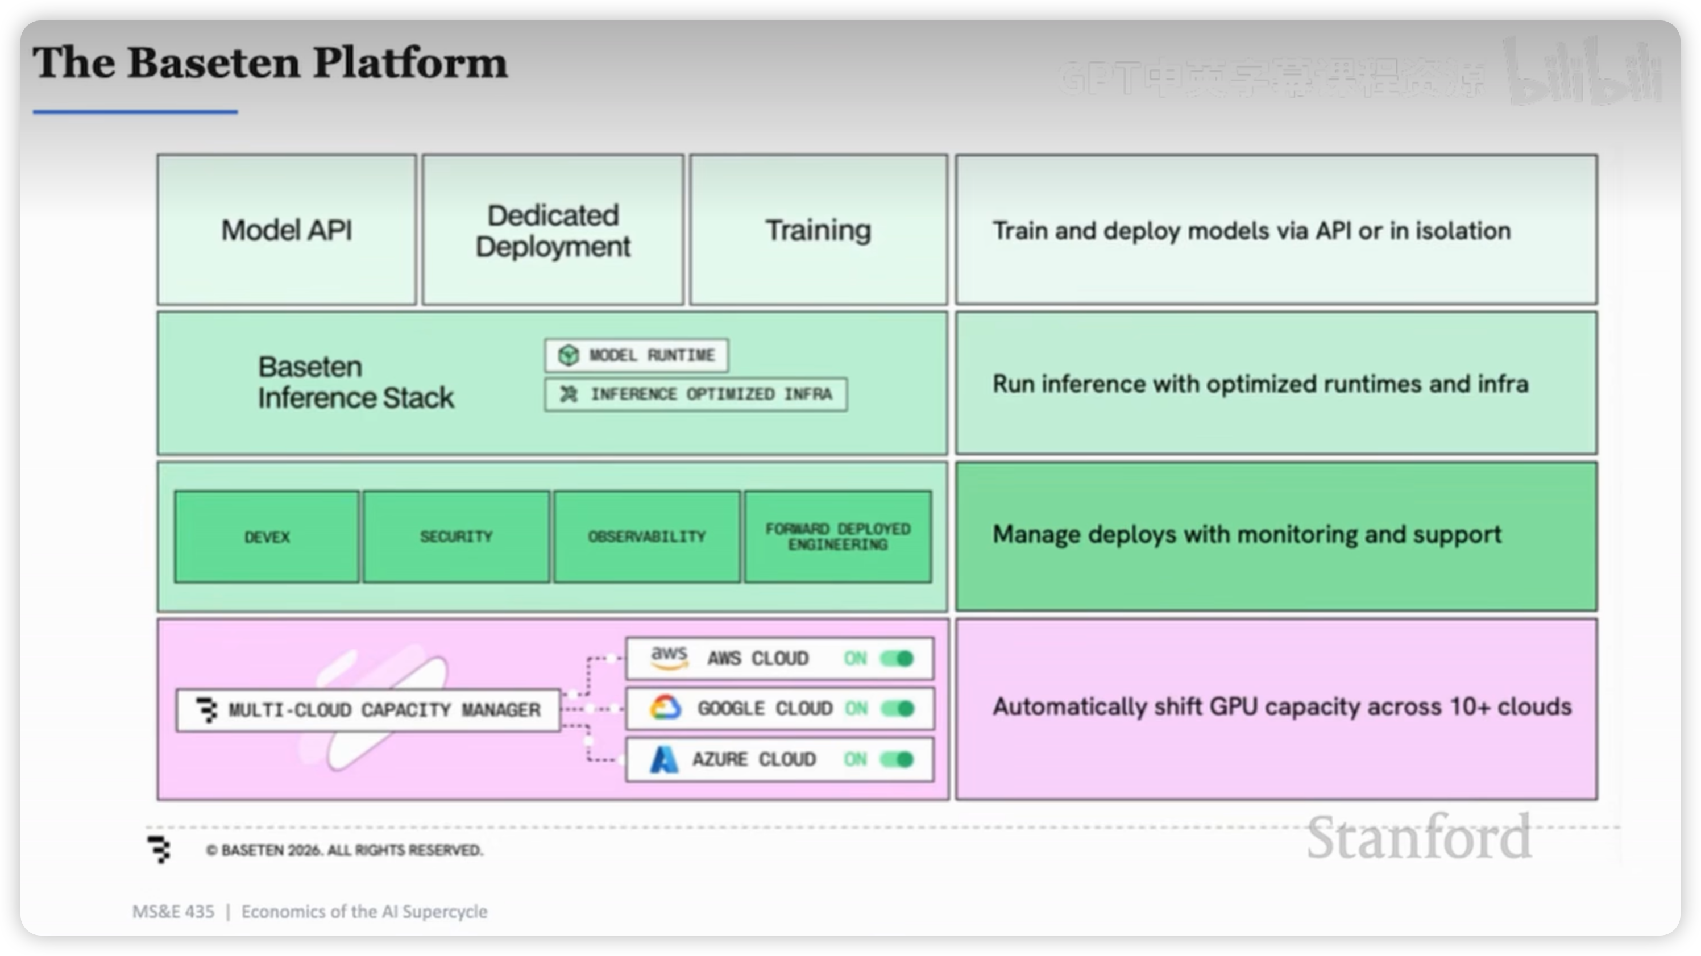1701x956 pixels.
Task: Click the Baseten logo beside the copyright notice
Action: 159,849
